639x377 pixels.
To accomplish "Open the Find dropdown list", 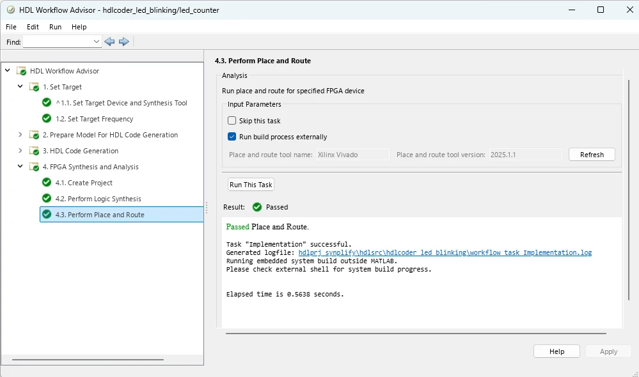I will click(96, 42).
